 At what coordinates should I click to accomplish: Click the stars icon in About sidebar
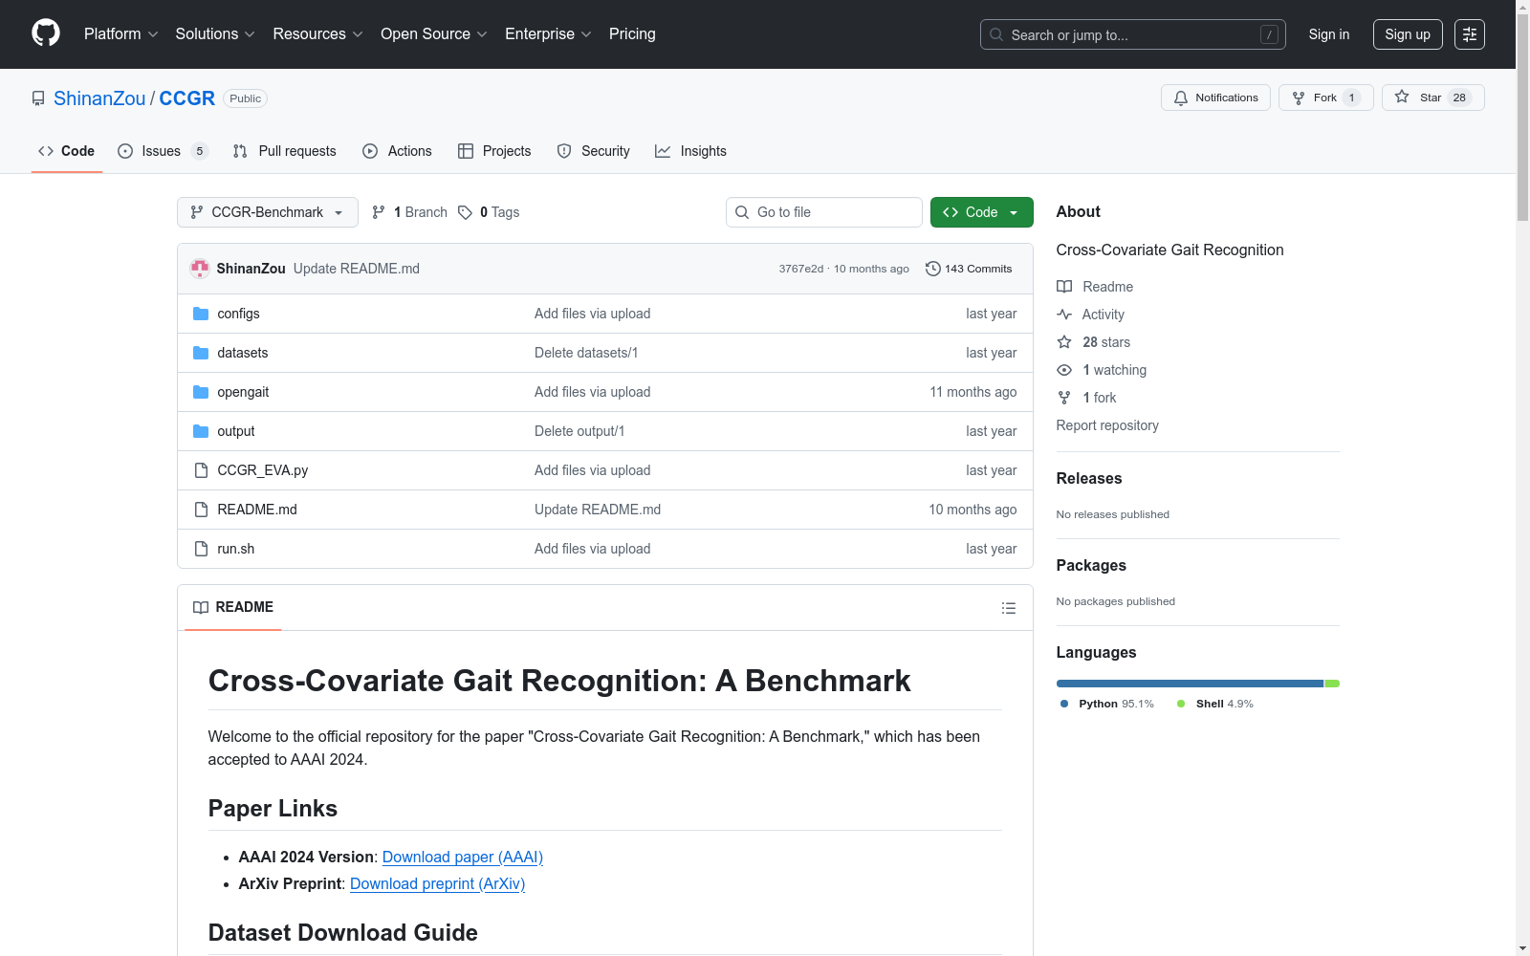(x=1064, y=342)
